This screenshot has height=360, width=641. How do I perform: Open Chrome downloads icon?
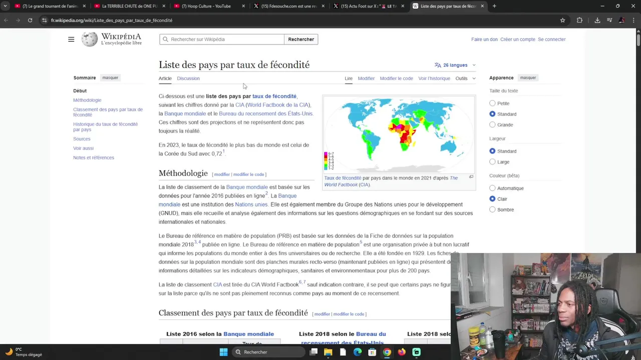point(597,20)
